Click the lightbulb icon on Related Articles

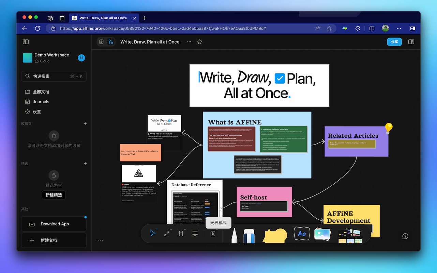[x=389, y=128]
